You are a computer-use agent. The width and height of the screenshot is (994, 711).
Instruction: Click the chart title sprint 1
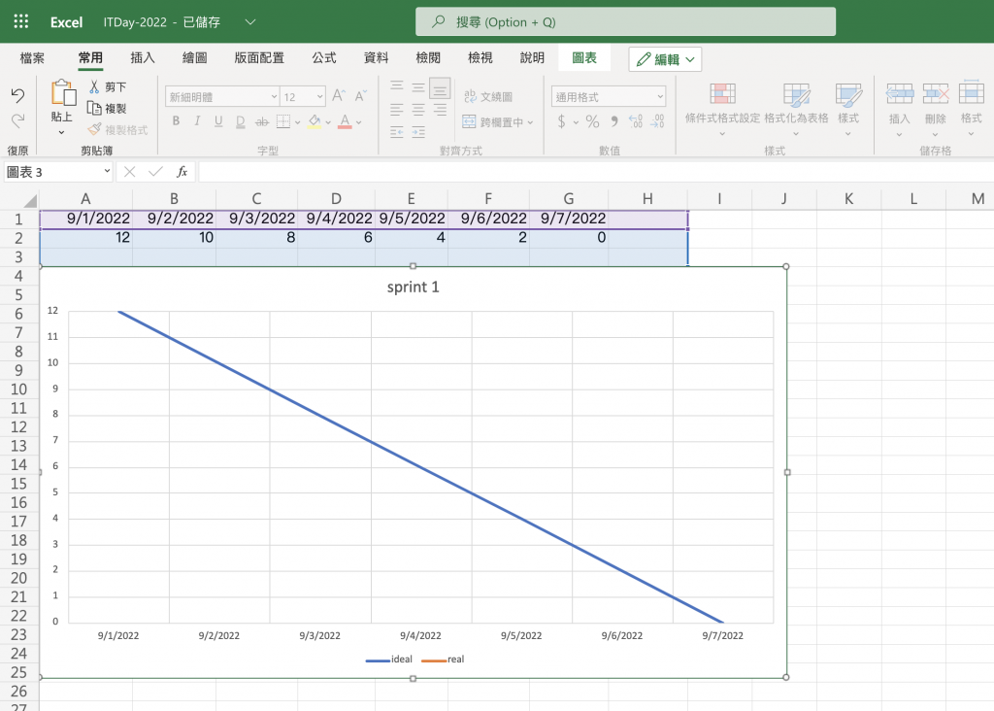[413, 287]
